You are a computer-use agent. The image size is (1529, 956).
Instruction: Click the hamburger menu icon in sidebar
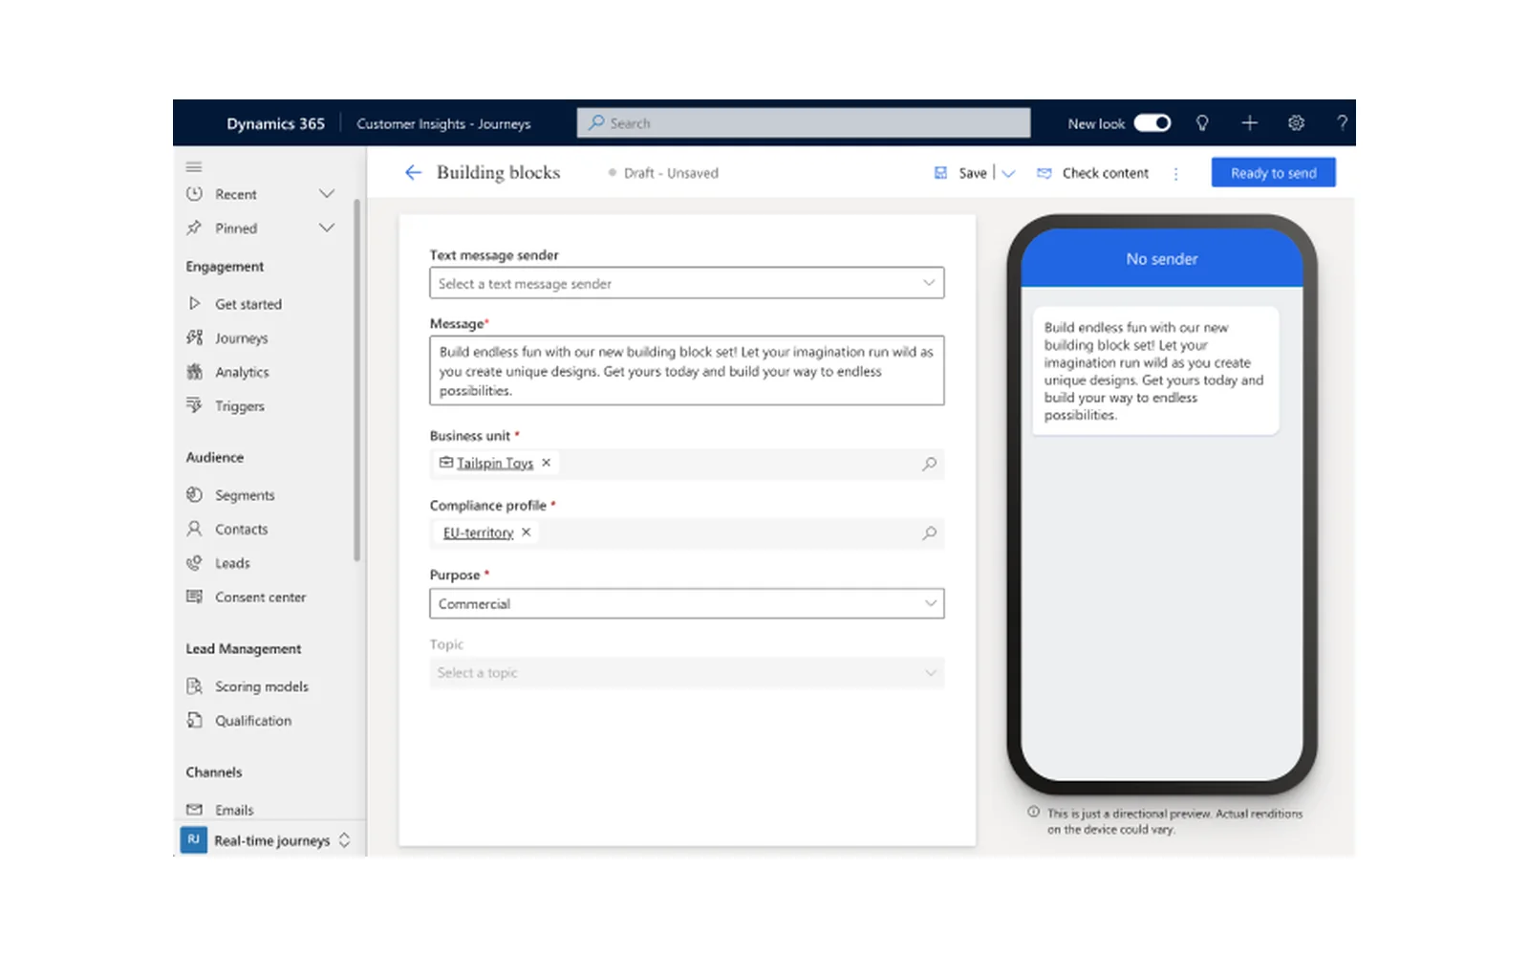(194, 166)
